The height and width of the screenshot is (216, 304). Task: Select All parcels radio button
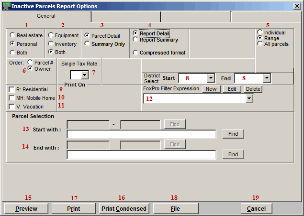(260, 44)
